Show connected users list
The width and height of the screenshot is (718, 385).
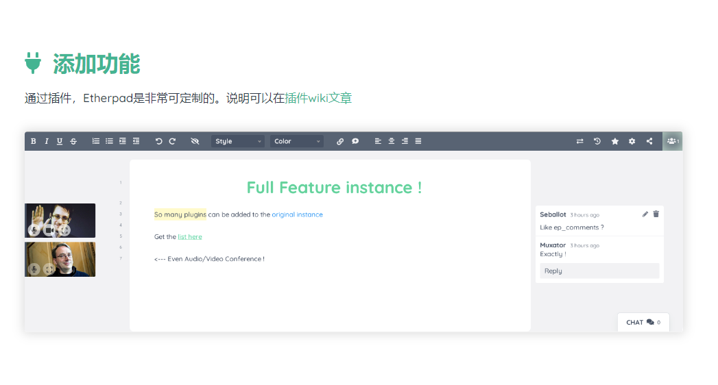(x=672, y=141)
